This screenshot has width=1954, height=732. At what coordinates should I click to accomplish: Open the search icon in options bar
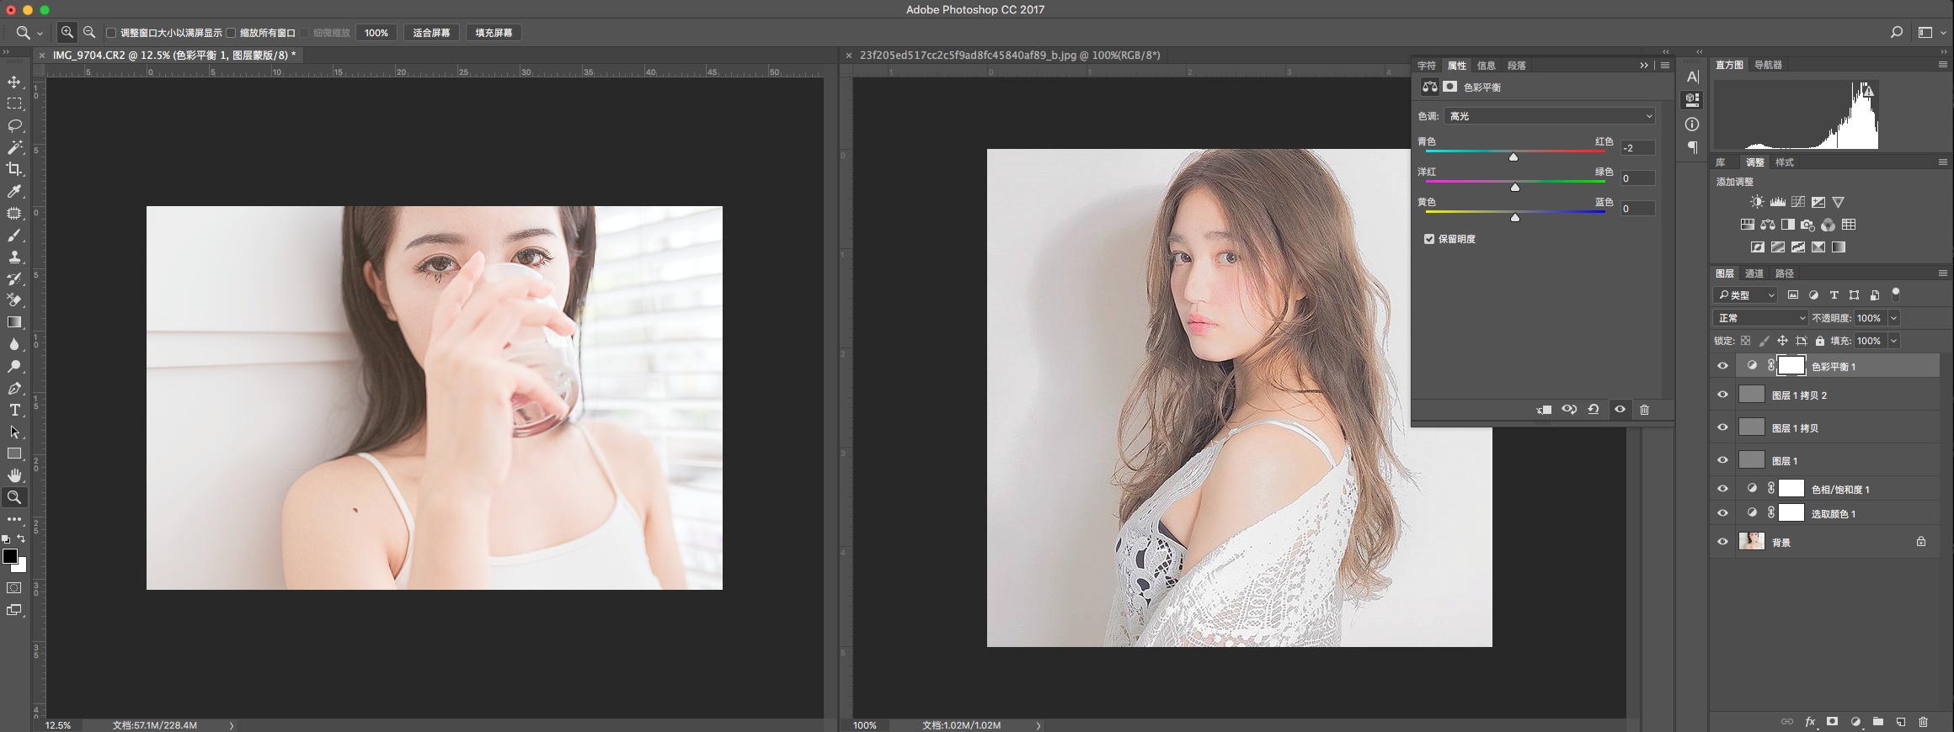(x=1897, y=32)
